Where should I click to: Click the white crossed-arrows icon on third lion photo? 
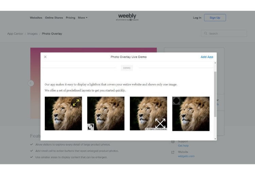[x=160, y=123]
